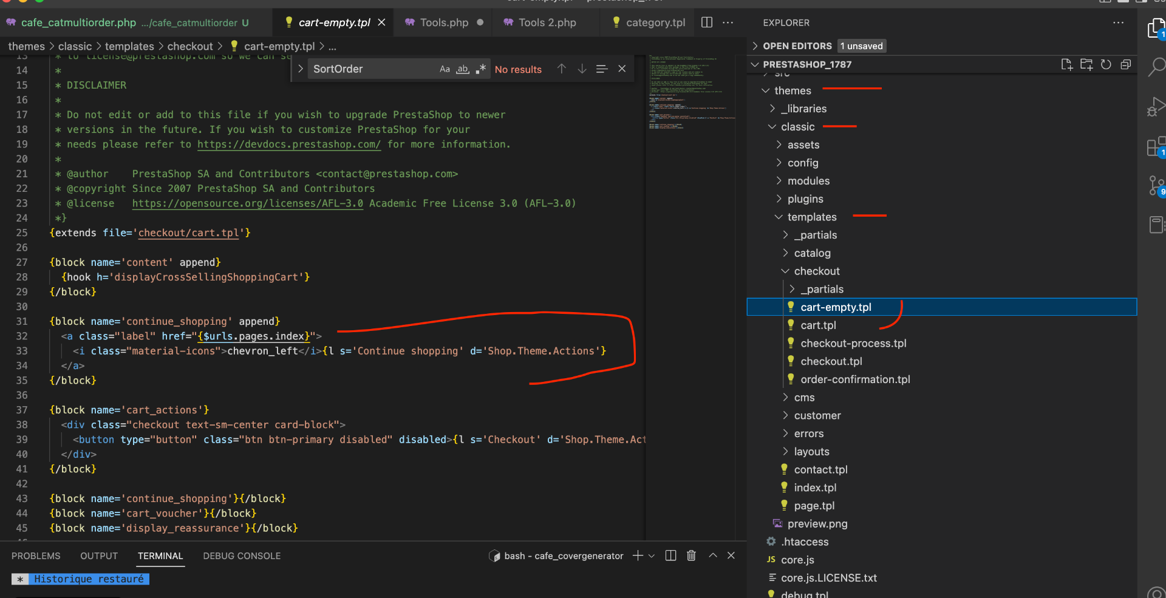
Task: Jump to previous match in find widget
Action: [562, 69]
